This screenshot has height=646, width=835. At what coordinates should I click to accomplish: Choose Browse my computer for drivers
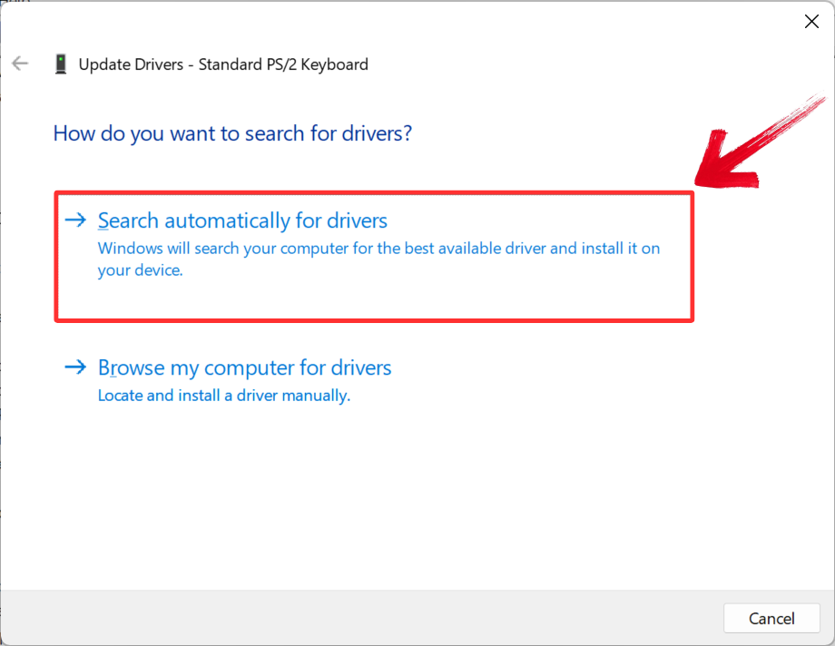click(244, 367)
